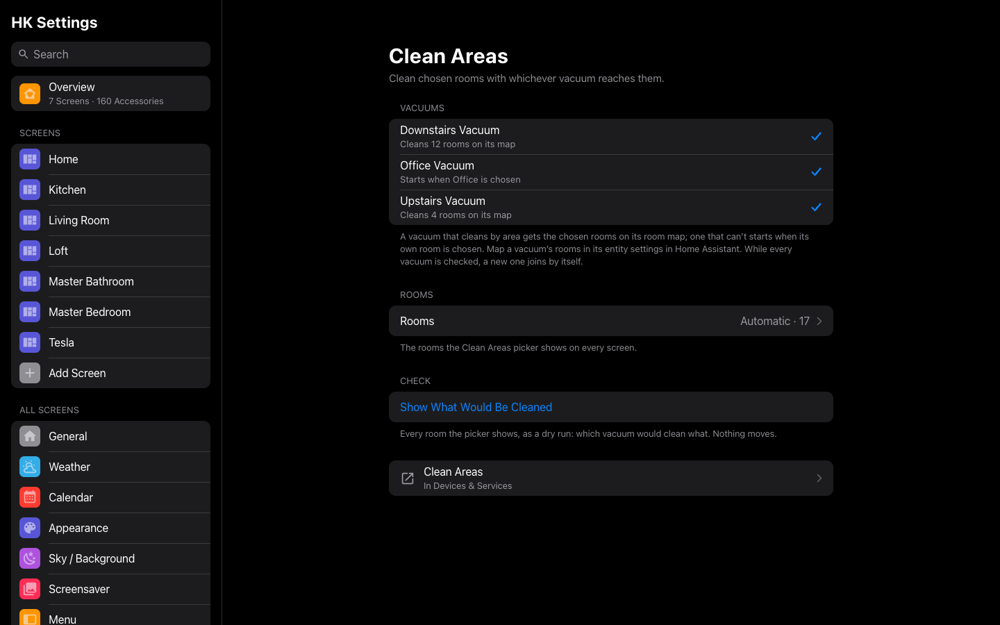Screen dimensions: 1000x625
Task: Click the Add Screen plus icon
Action: click(x=30, y=373)
